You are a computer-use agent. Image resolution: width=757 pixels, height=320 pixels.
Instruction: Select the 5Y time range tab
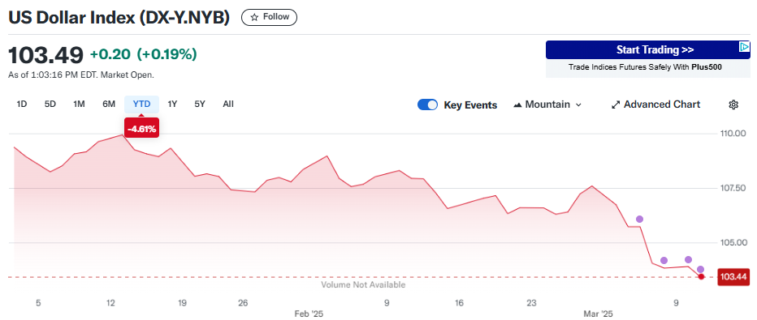pyautogui.click(x=200, y=104)
